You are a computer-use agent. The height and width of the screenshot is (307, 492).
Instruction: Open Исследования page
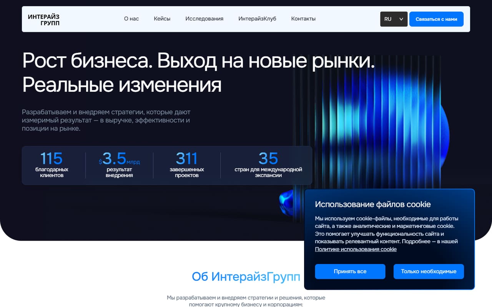(204, 19)
